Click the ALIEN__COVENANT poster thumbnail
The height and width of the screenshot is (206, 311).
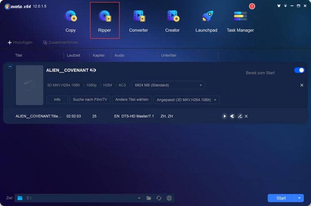pos(30,85)
